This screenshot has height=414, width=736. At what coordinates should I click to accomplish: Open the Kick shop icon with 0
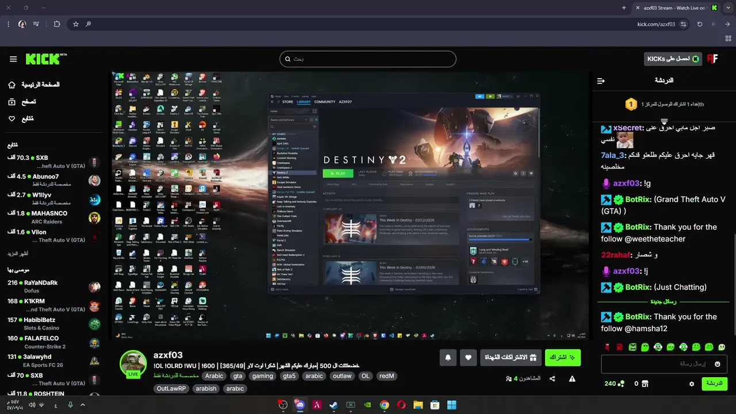641,384
